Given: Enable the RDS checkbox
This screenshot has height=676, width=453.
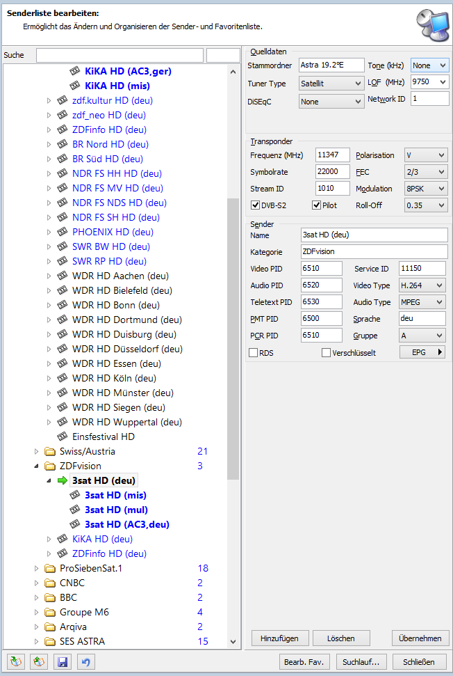Looking at the screenshot, I should [x=254, y=353].
